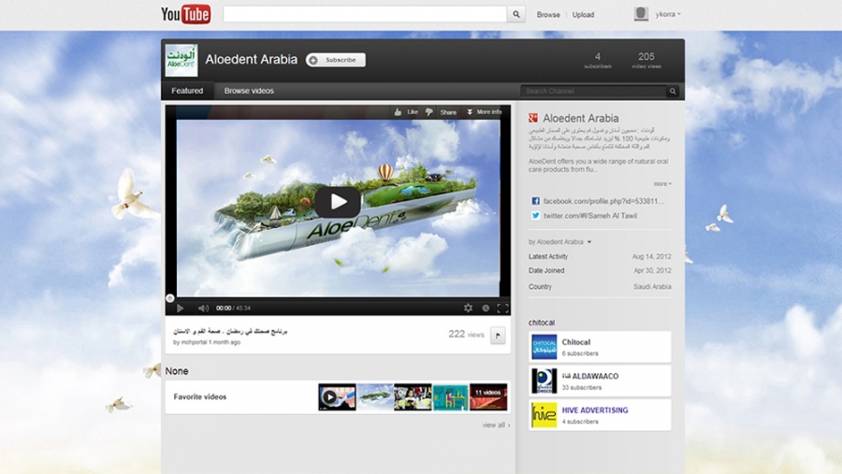Open the facebook.com profile link
Image resolution: width=842 pixels, height=474 pixels.
(x=603, y=201)
